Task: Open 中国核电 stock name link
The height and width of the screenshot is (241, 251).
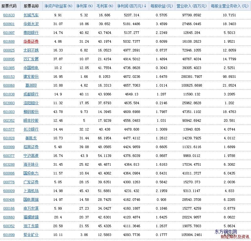Action: (31, 68)
